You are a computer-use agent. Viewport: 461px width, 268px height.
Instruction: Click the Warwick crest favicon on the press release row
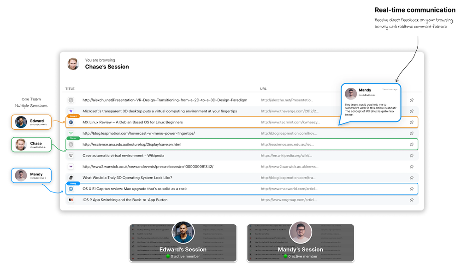[71, 166]
